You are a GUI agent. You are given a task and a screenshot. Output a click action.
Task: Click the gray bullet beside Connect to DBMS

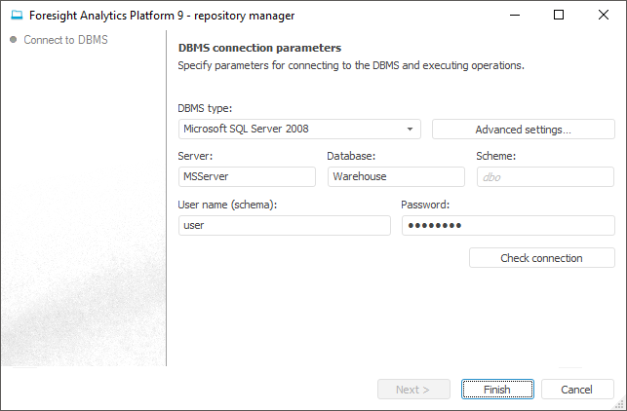14,40
